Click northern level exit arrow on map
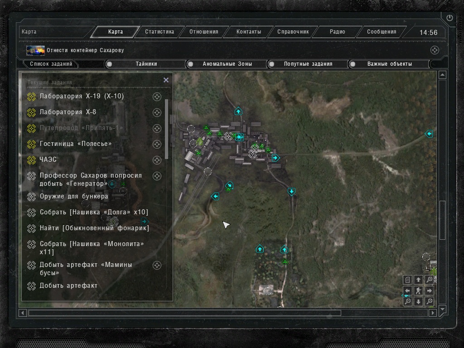 [x=238, y=111]
